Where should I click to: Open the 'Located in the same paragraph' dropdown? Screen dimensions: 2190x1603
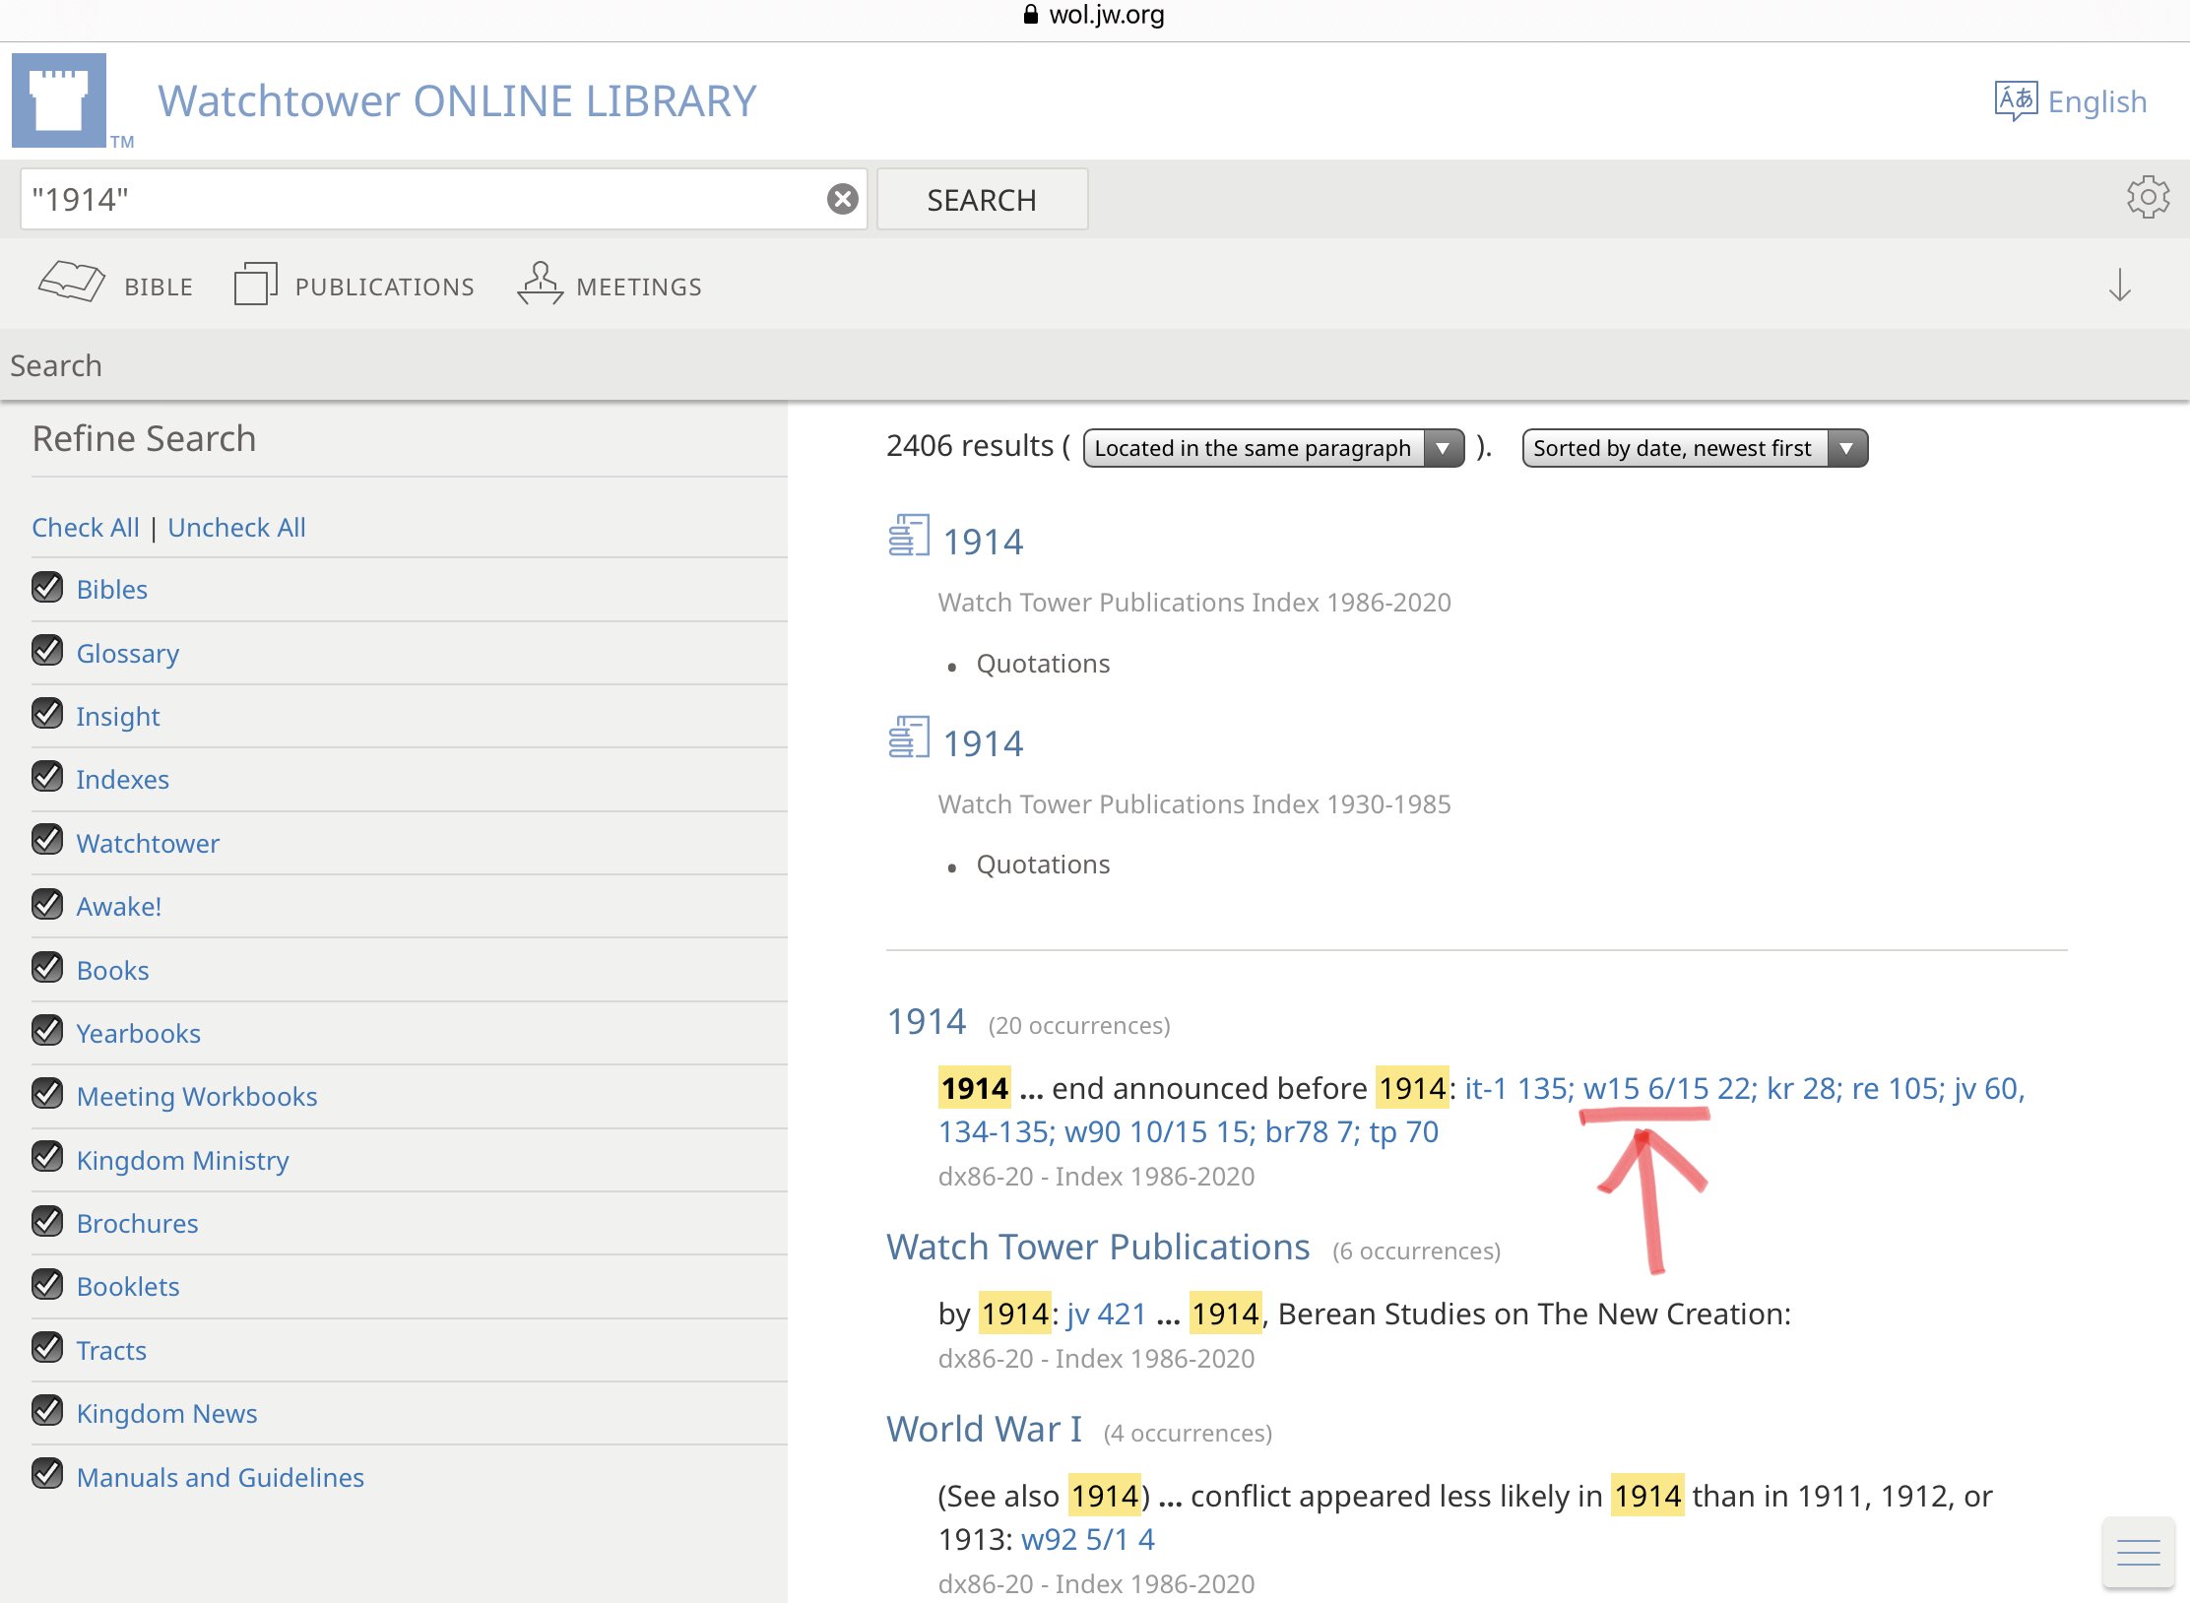click(x=1273, y=448)
